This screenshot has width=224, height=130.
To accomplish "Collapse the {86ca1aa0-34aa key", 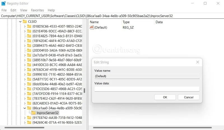I will [25, 108].
